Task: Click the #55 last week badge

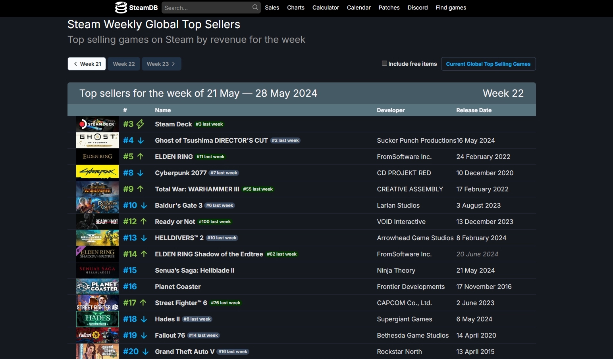Action: (258, 189)
